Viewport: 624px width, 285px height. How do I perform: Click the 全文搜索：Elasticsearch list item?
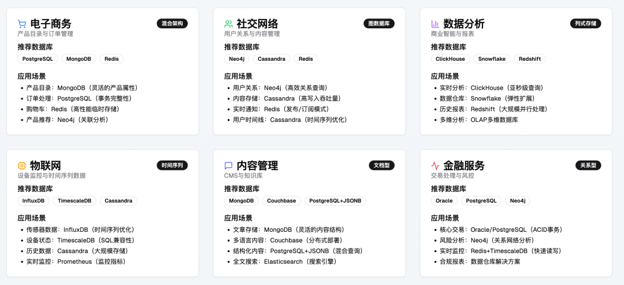(284, 261)
